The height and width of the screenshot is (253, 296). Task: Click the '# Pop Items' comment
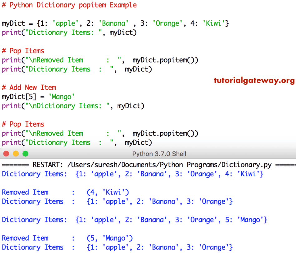tap(23, 51)
